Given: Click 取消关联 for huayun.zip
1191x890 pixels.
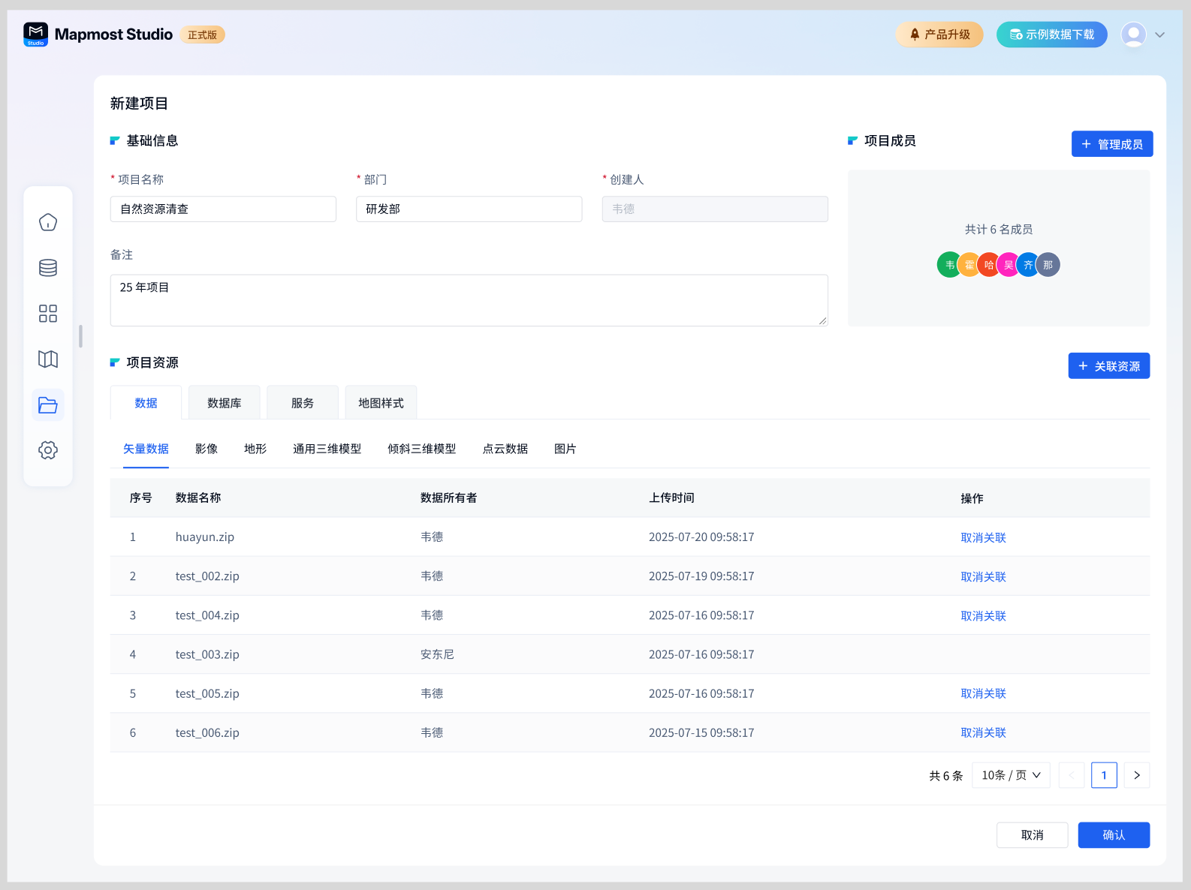Looking at the screenshot, I should click(983, 537).
